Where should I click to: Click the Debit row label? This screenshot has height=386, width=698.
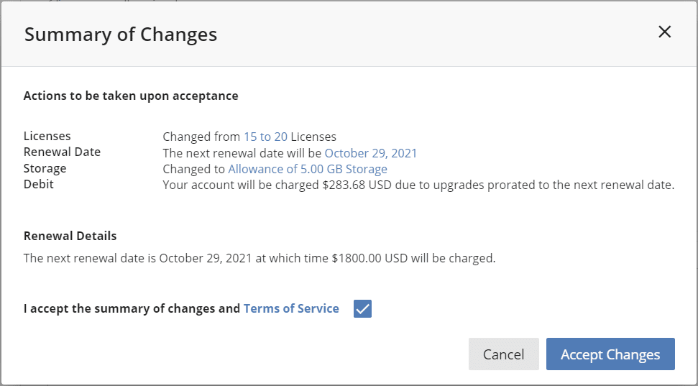[39, 184]
